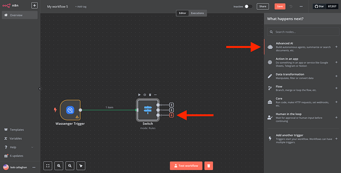Click the zoom out magnifier icon

(x=70, y=165)
